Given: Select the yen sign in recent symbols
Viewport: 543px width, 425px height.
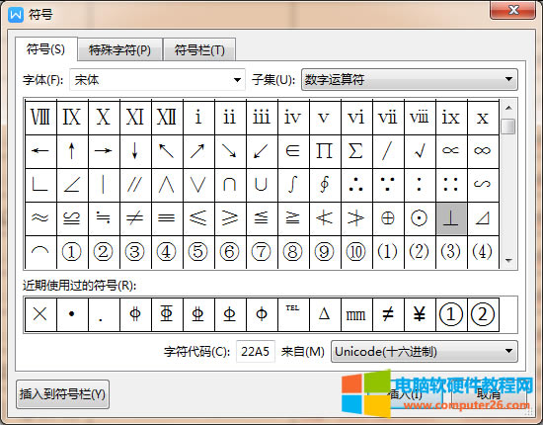Looking at the screenshot, I should coord(420,314).
